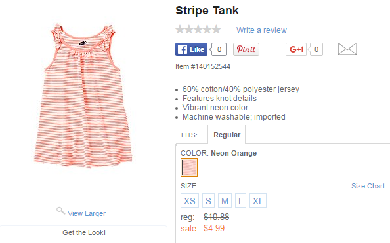Select size XS
This screenshot has height=243, width=390.
[x=190, y=200]
